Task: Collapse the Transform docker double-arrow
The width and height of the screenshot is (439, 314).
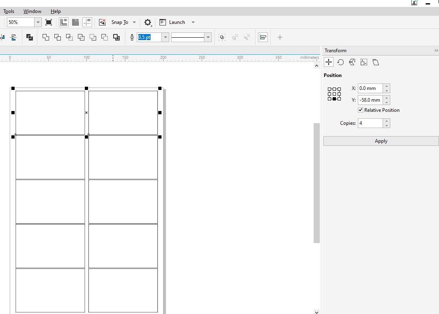Action: click(436, 51)
